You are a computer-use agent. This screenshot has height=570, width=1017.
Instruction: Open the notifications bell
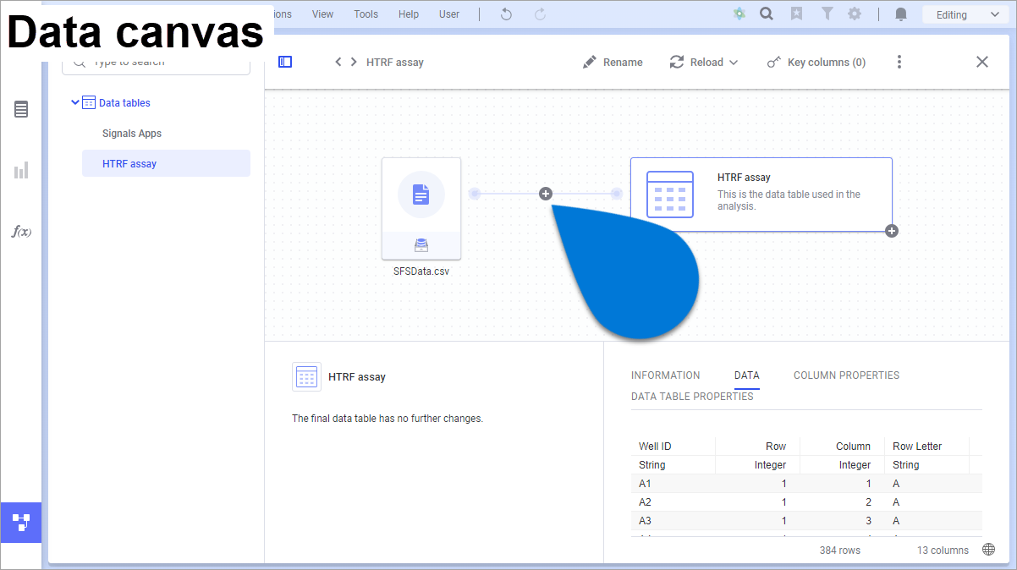[x=901, y=14]
